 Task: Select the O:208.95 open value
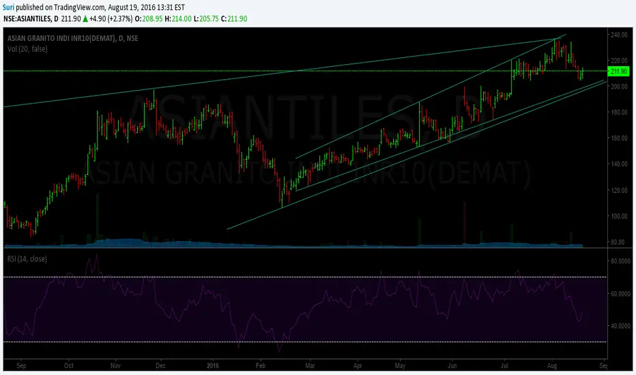149,18
